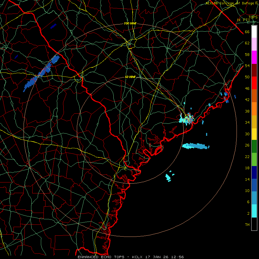The image size is (259, 259).
Task: Click the "50 NMI" range ring label
Action: click(130, 77)
